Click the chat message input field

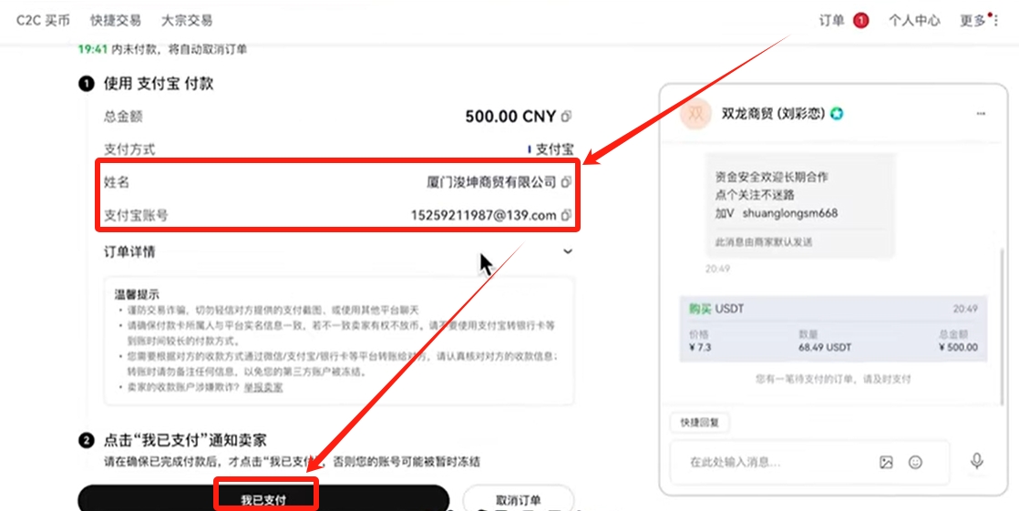pyautogui.click(x=775, y=462)
